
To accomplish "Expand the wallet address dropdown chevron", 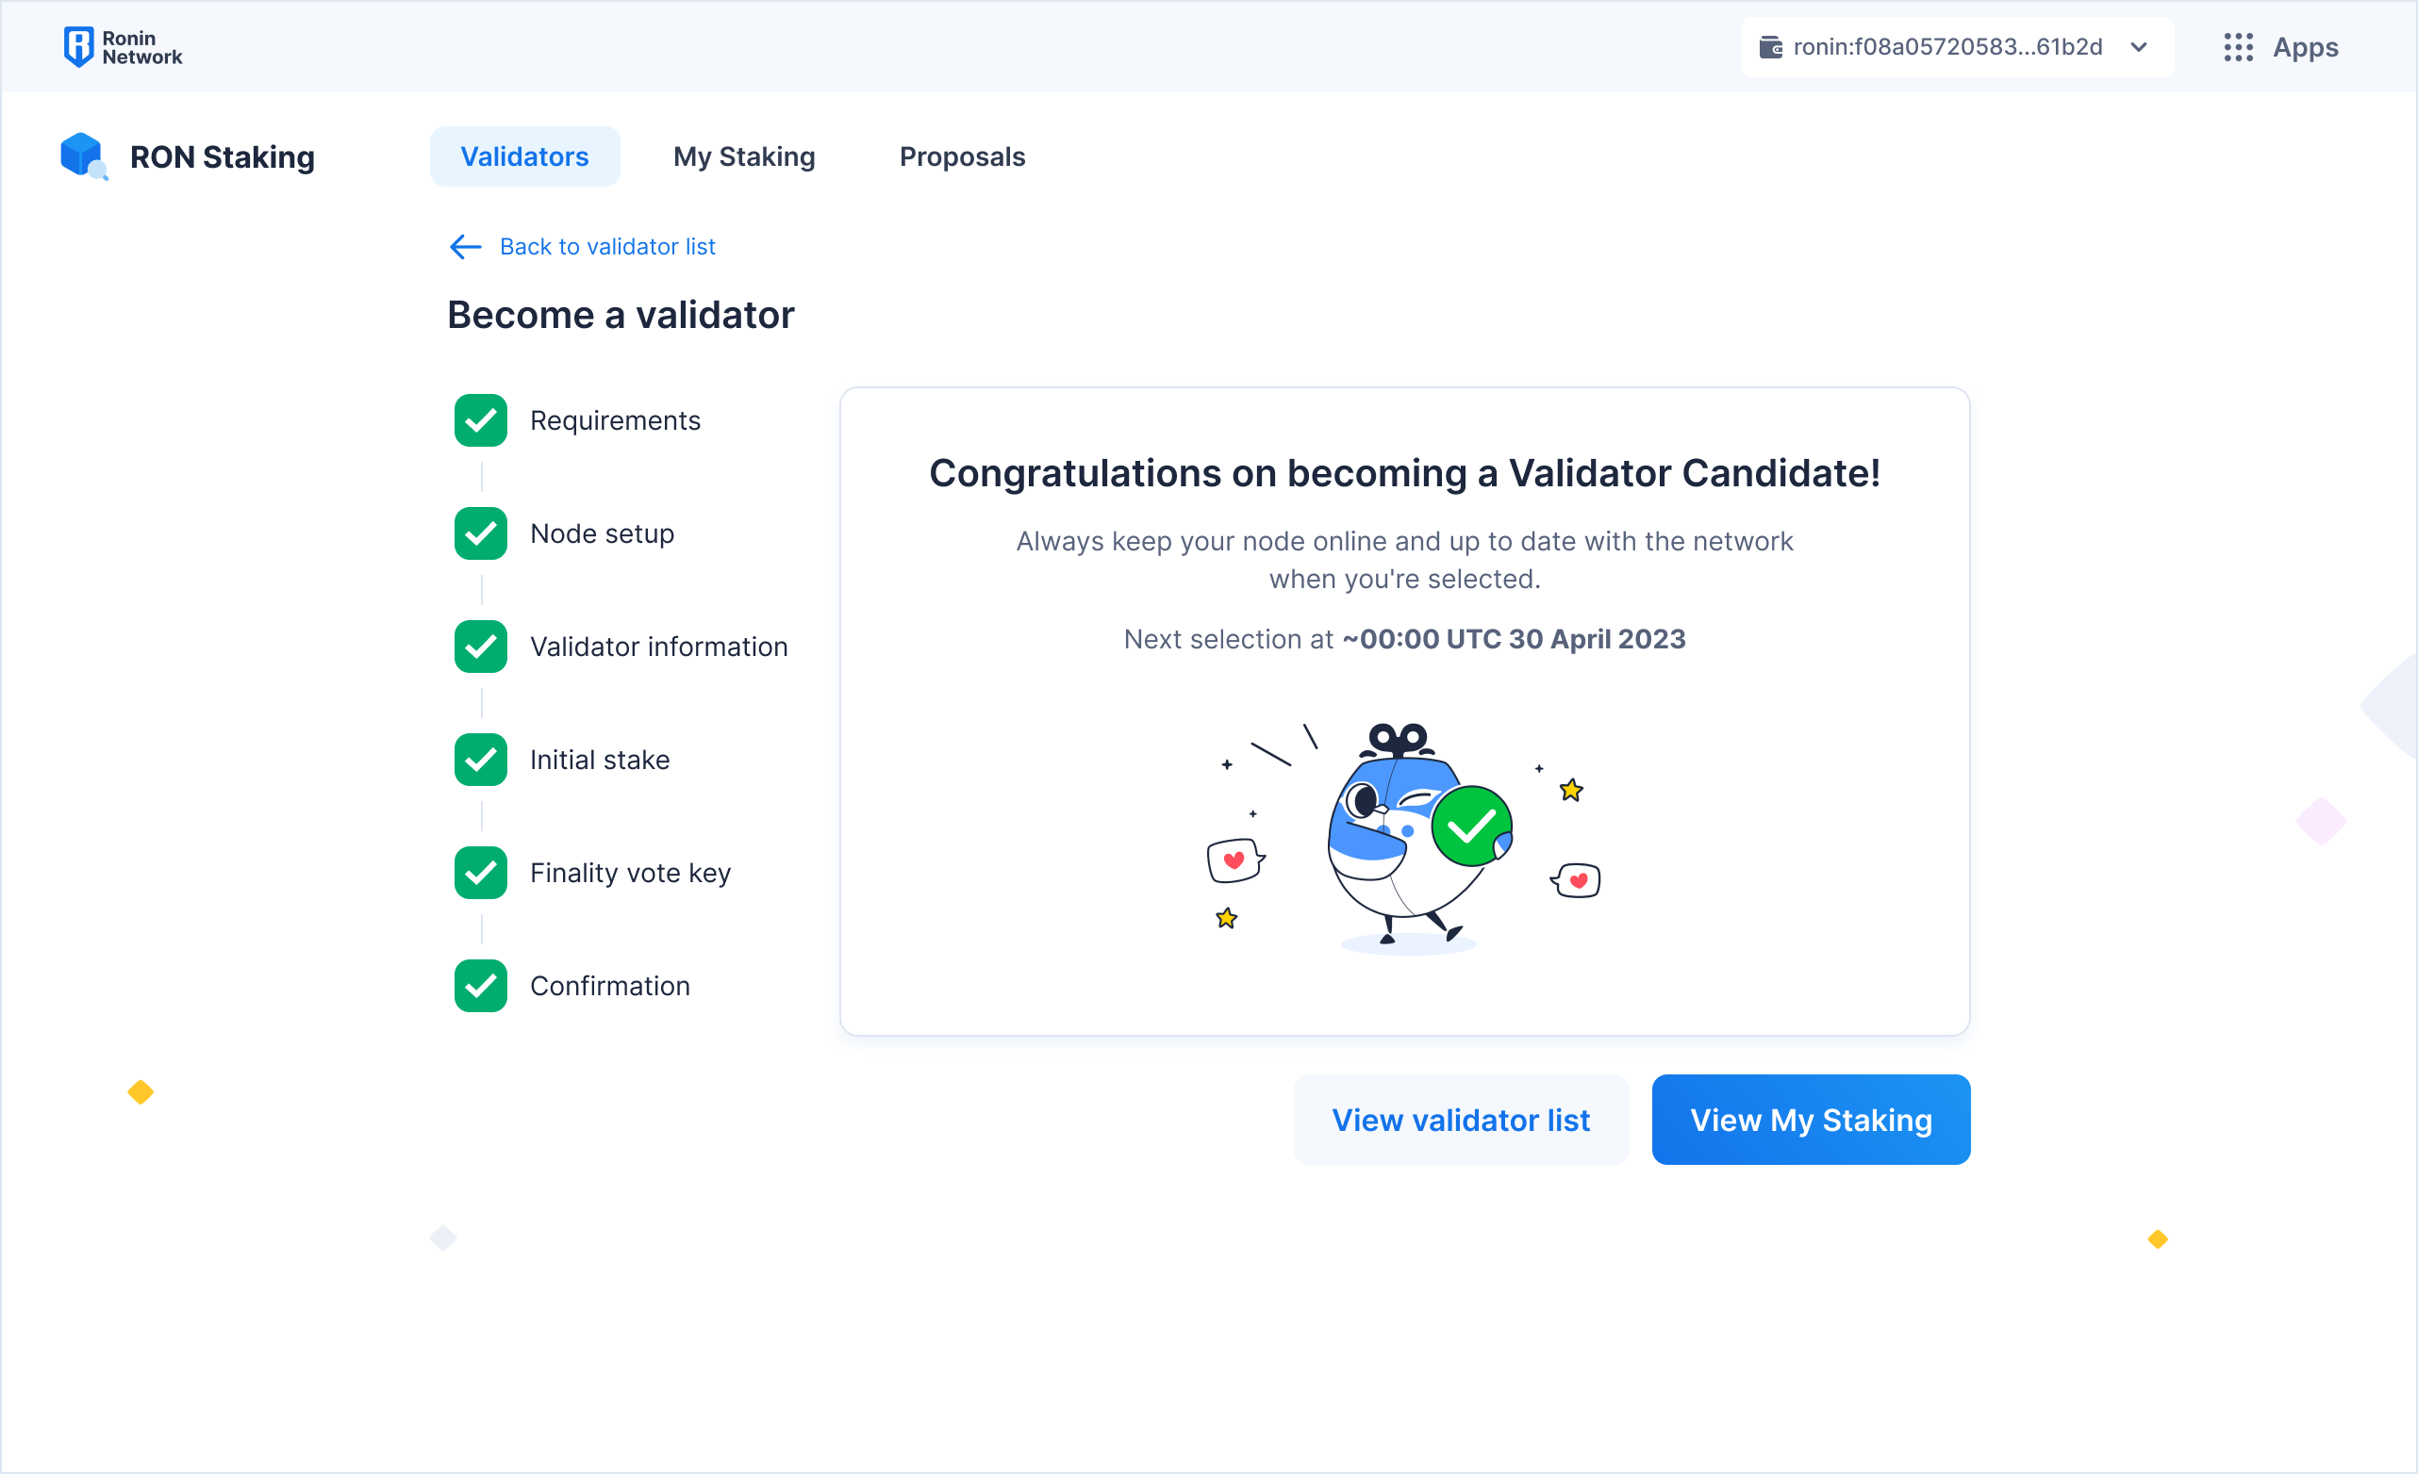I will point(2138,47).
